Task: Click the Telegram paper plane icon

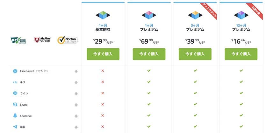Action: click(x=15, y=127)
